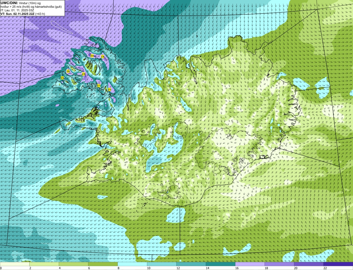The width and height of the screenshot is (353, 270).
Task: Click the legend tick label "8"
Action: tap(119, 268)
